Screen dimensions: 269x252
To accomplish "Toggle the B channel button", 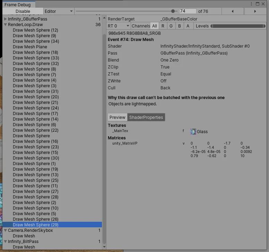I will pos(180,26).
